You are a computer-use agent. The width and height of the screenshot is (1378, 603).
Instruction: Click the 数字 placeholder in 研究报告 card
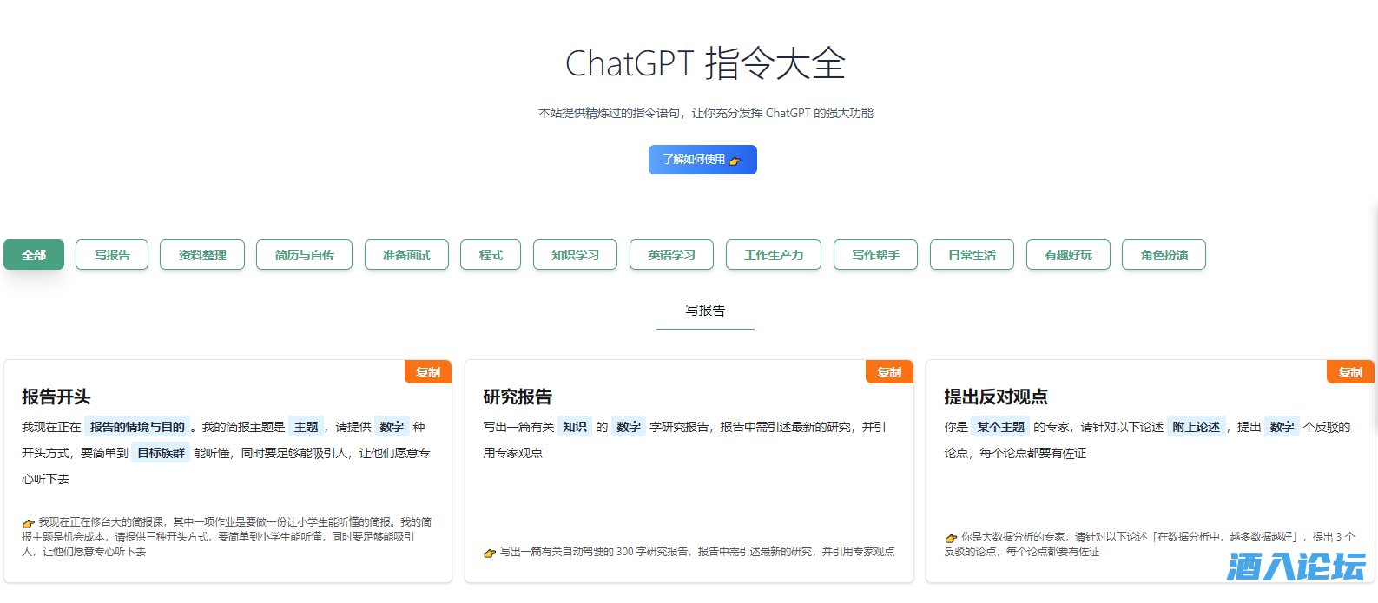(629, 427)
